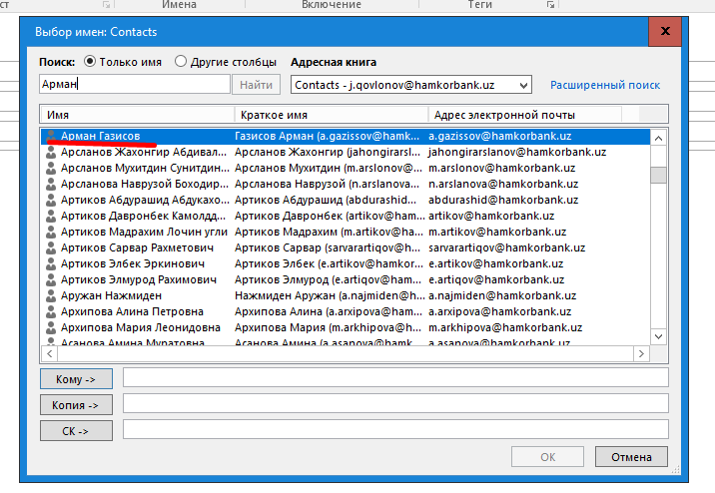Click person icon beside Артиков Элбек
This screenshot has width=715, height=493.
pos(51,263)
